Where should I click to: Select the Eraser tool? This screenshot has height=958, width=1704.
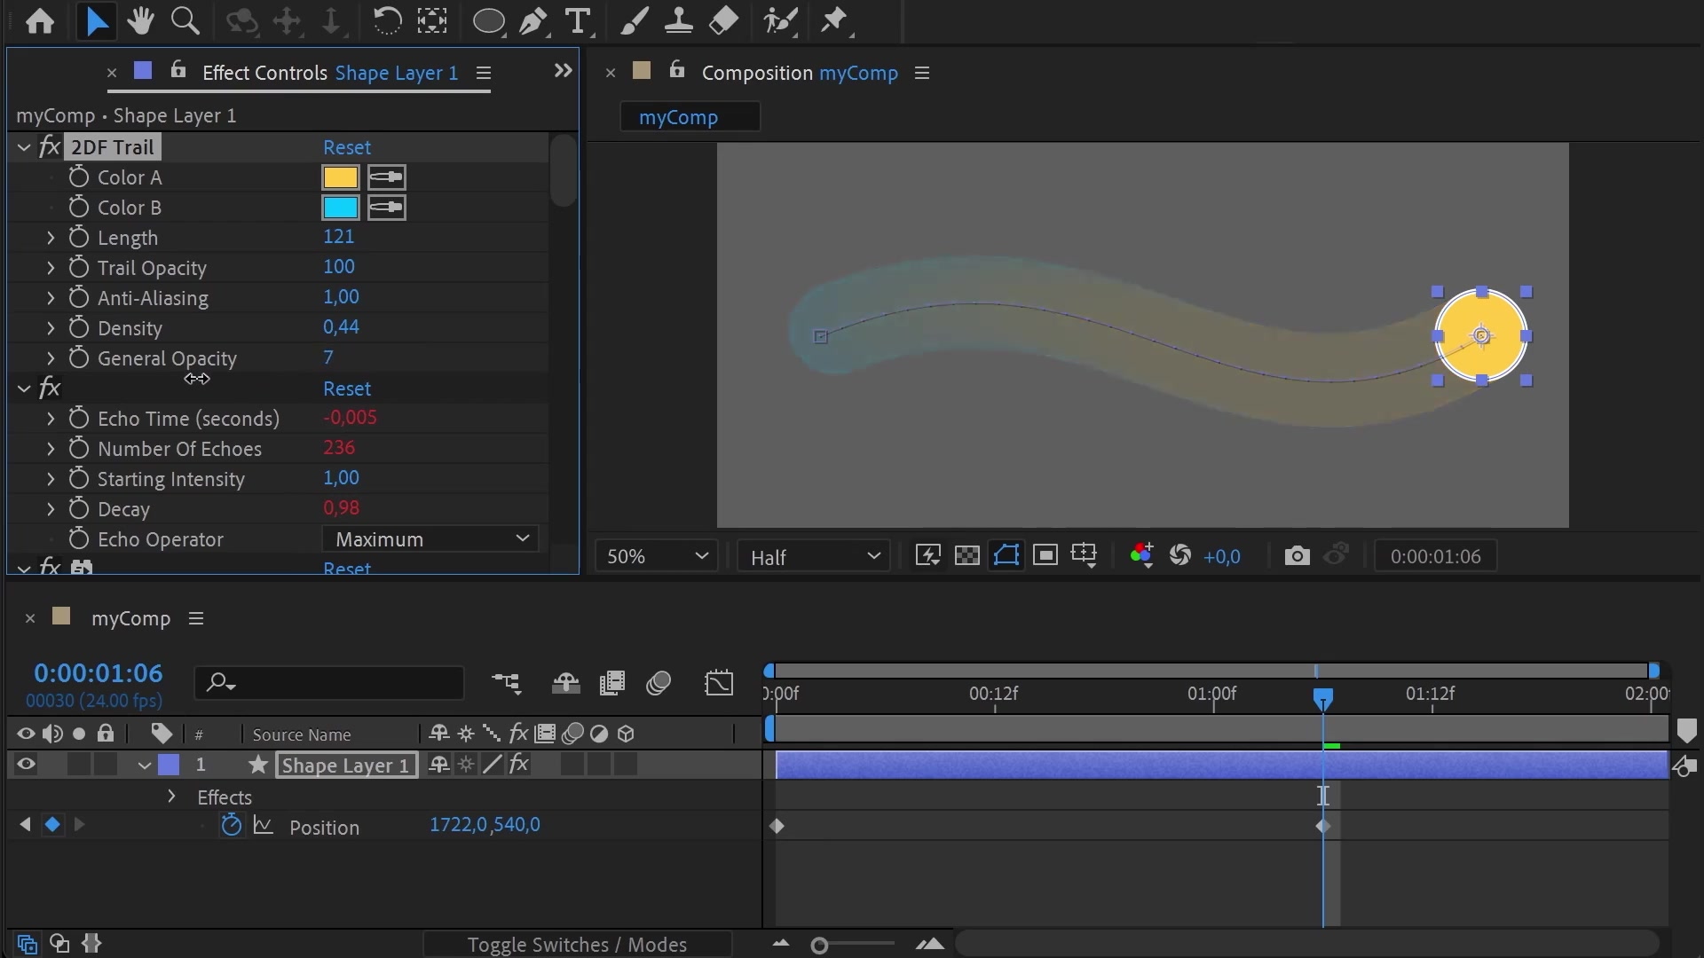723,20
